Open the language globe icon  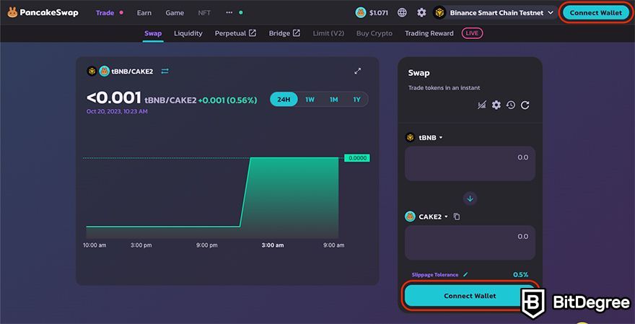tap(402, 12)
